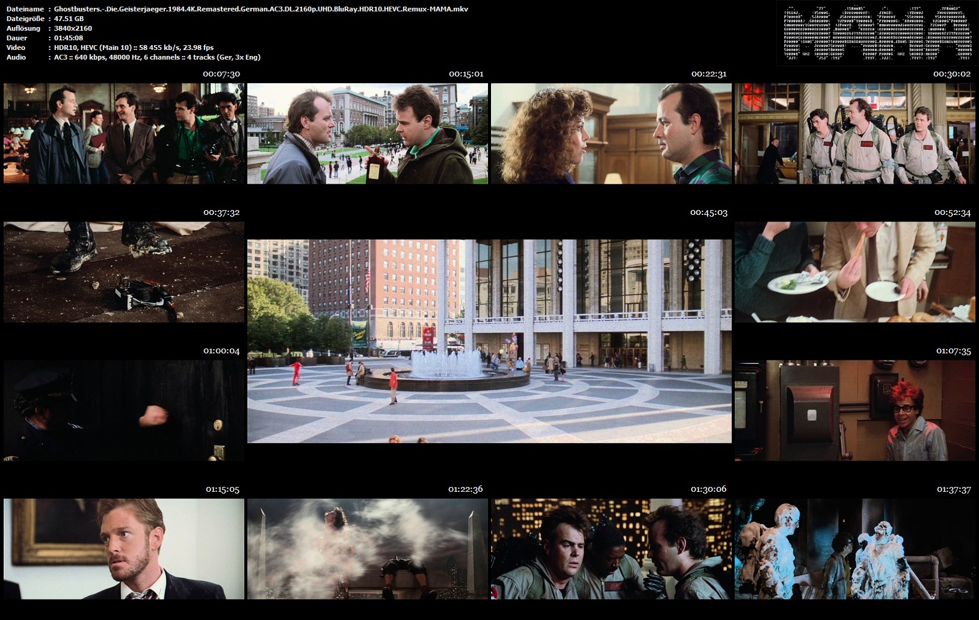Click the 00:15:01 timestamp label
The height and width of the screenshot is (620, 979).
coord(466,74)
